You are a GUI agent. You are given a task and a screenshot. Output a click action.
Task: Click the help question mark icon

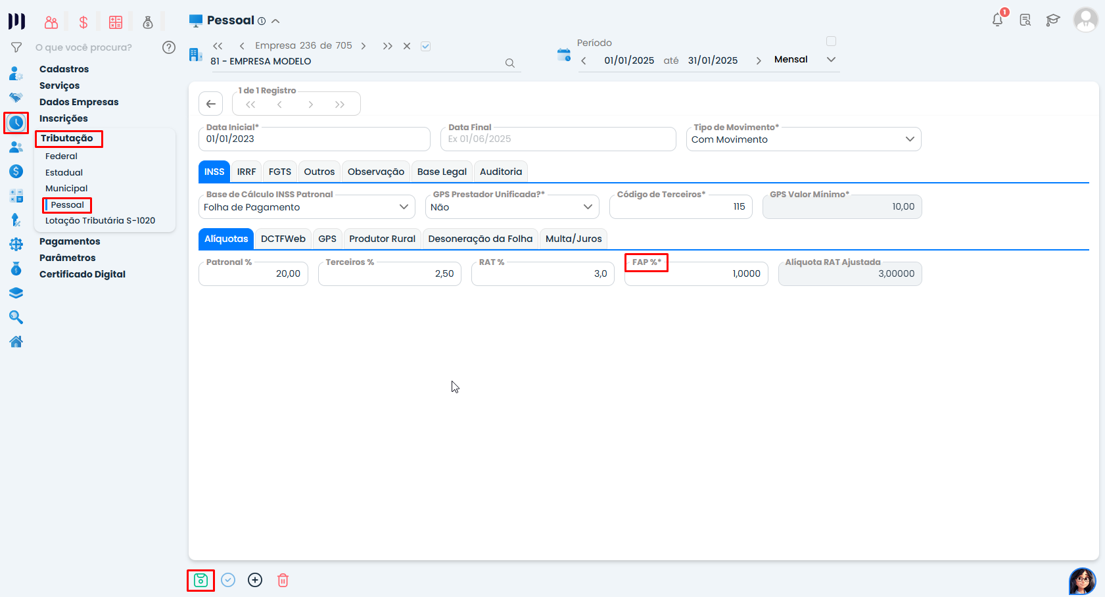[169, 47]
